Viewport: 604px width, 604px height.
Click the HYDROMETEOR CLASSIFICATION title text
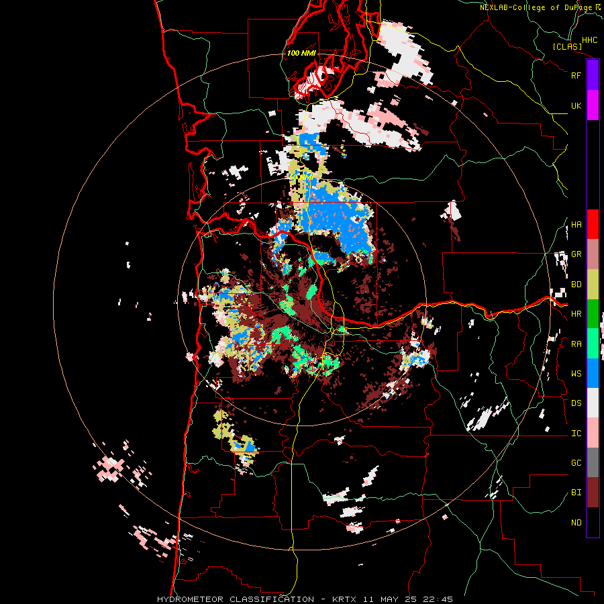point(236,599)
